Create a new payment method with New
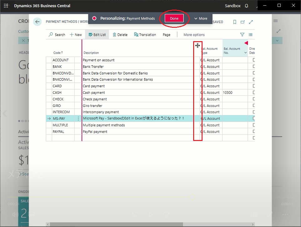Viewport: 301px width, 227px height. [76, 35]
